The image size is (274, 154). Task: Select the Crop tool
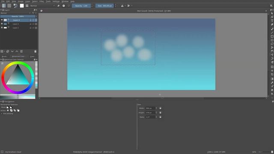(x=272, y=74)
